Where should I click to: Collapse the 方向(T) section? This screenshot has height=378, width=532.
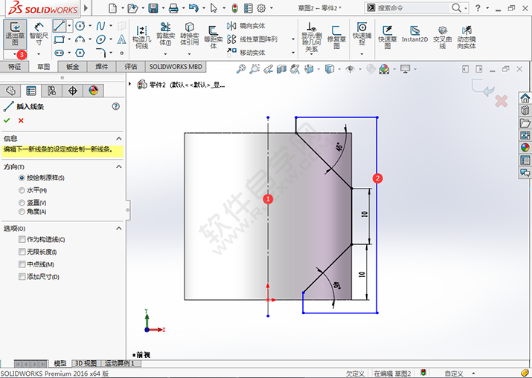[x=119, y=166]
